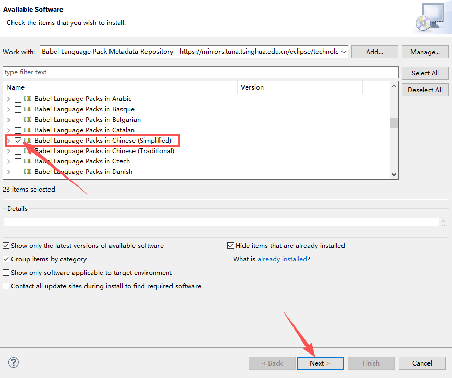Viewport: 452px width, 378px height.
Task: Click the software list scrollbar down arrow
Action: tap(394, 175)
